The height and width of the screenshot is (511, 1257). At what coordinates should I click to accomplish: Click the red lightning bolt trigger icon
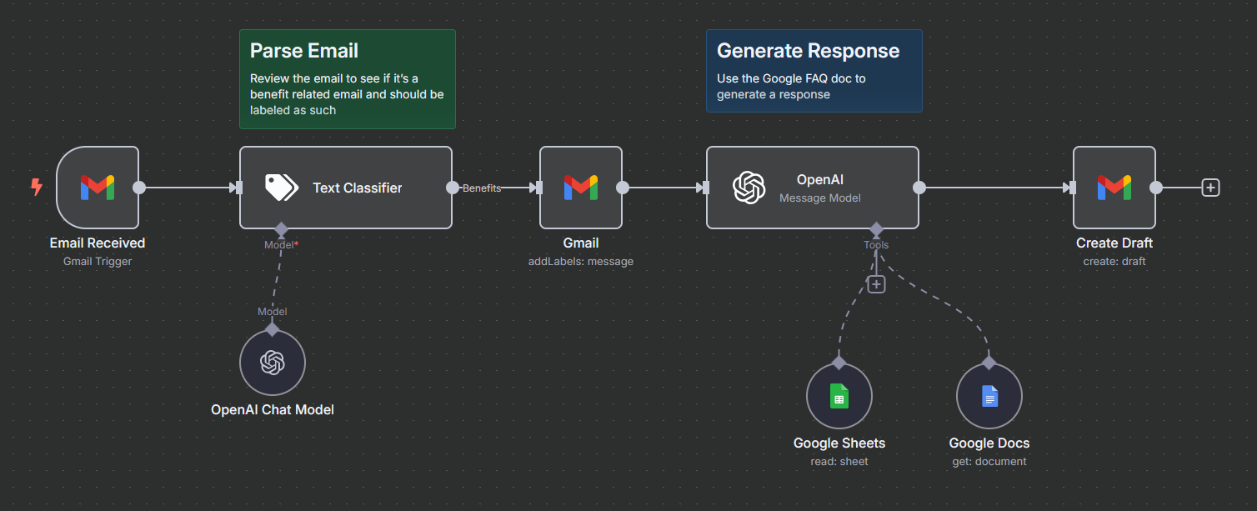37,188
